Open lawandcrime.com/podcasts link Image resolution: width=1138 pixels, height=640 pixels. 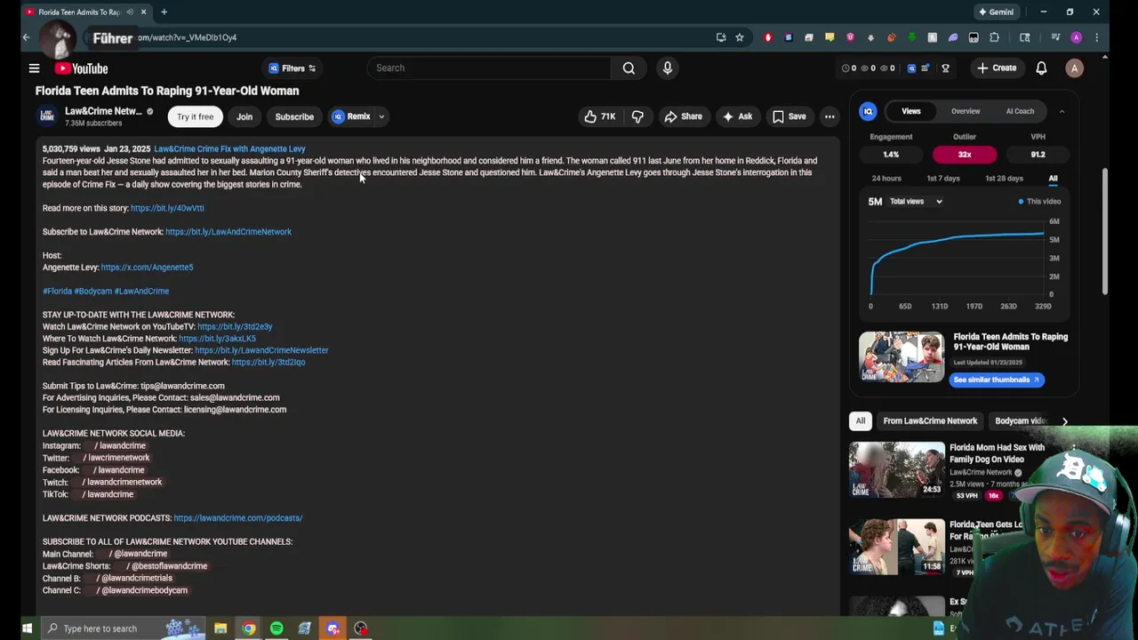click(237, 518)
